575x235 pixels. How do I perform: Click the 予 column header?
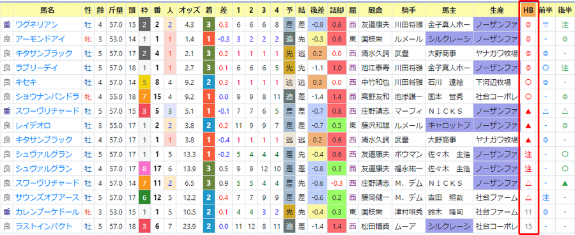coord(289,10)
